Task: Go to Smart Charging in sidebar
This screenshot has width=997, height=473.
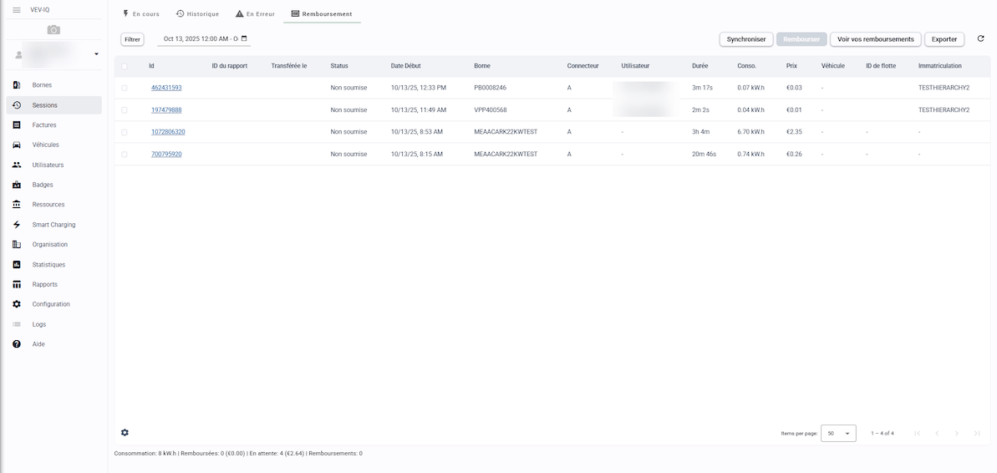Action: point(53,225)
